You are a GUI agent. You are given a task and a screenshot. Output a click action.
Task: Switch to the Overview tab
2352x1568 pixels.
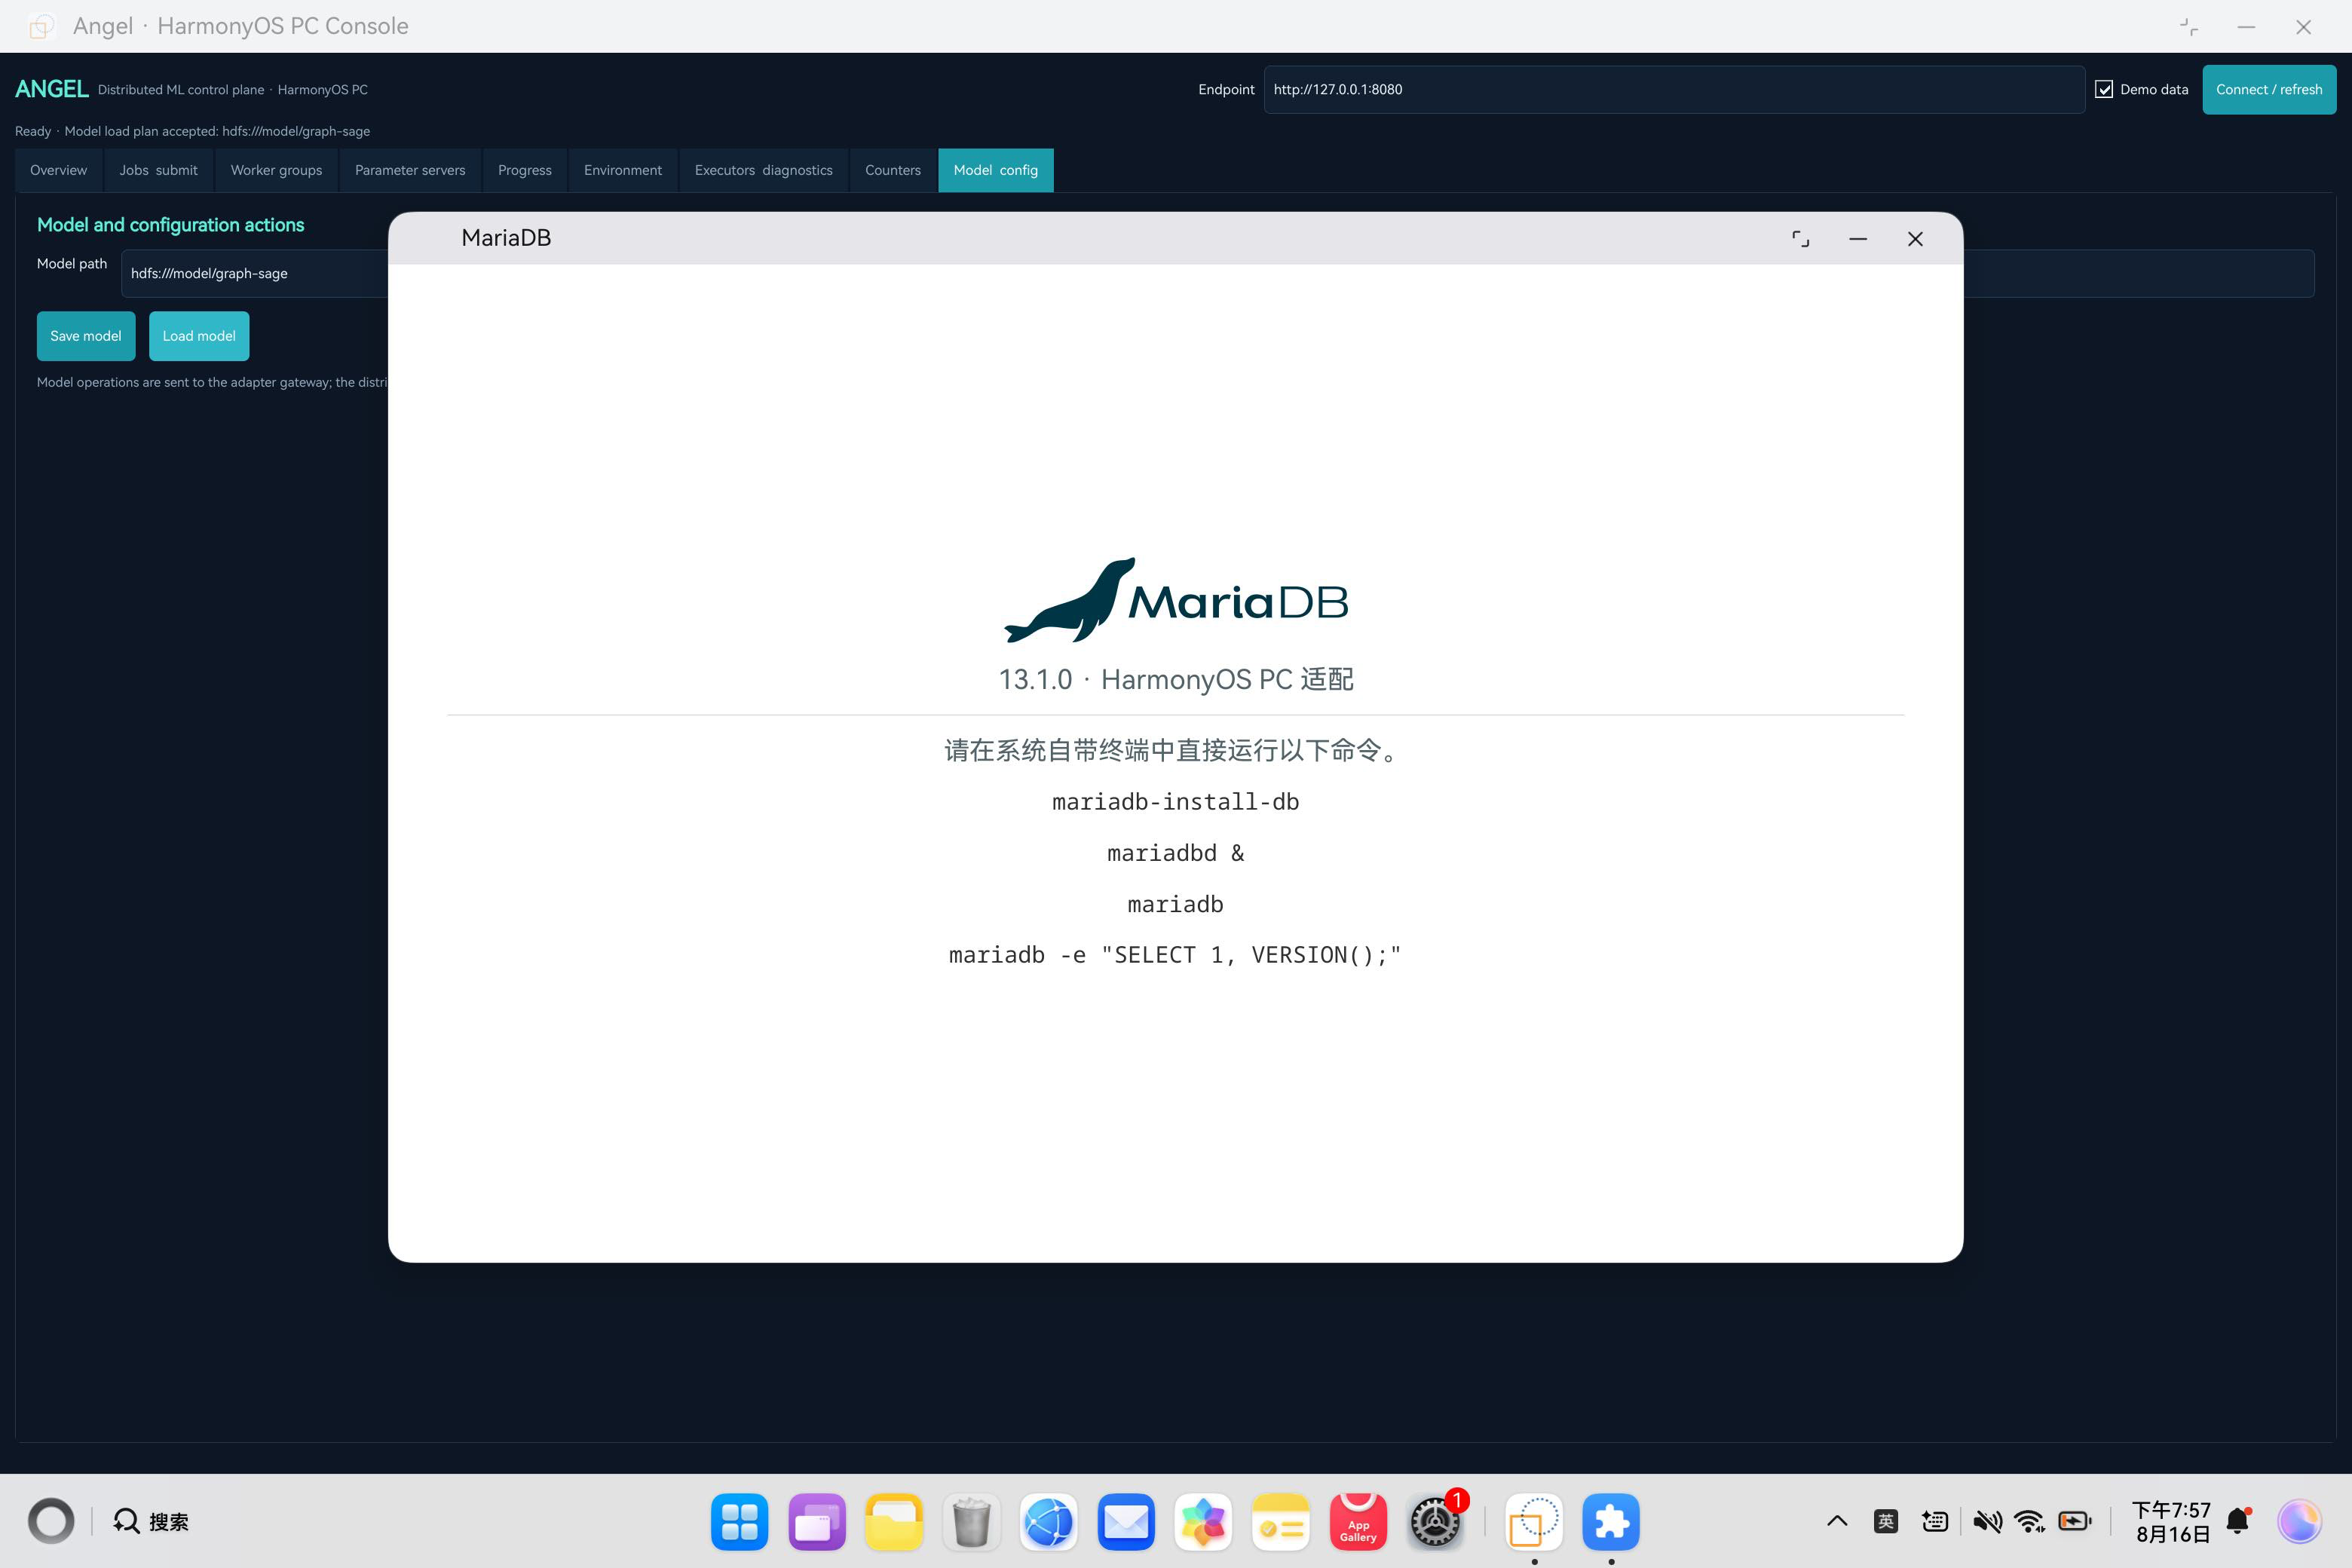click(59, 170)
